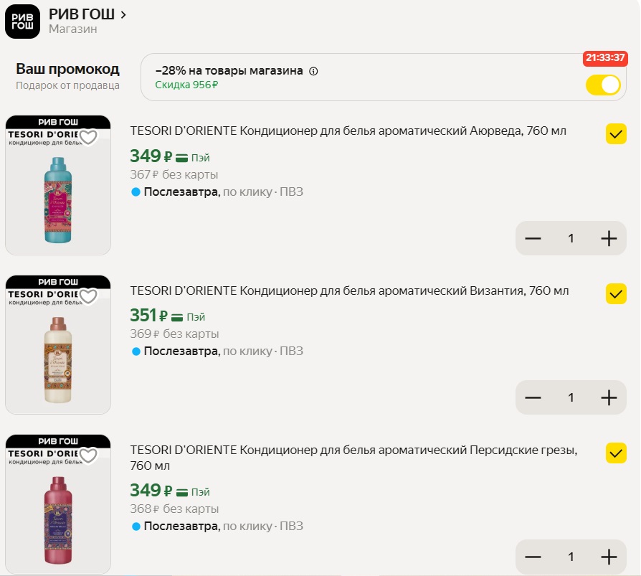This screenshot has height=576, width=641.
Task: Open the РИВ ГОШ store chevron link
Action: [x=123, y=14]
